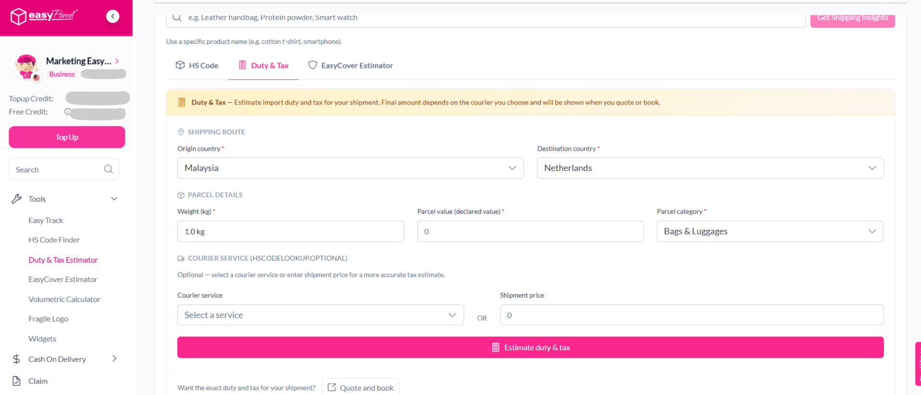Open the Destination country Netherlands dropdown
Screen dimensions: 921x395
(710, 168)
